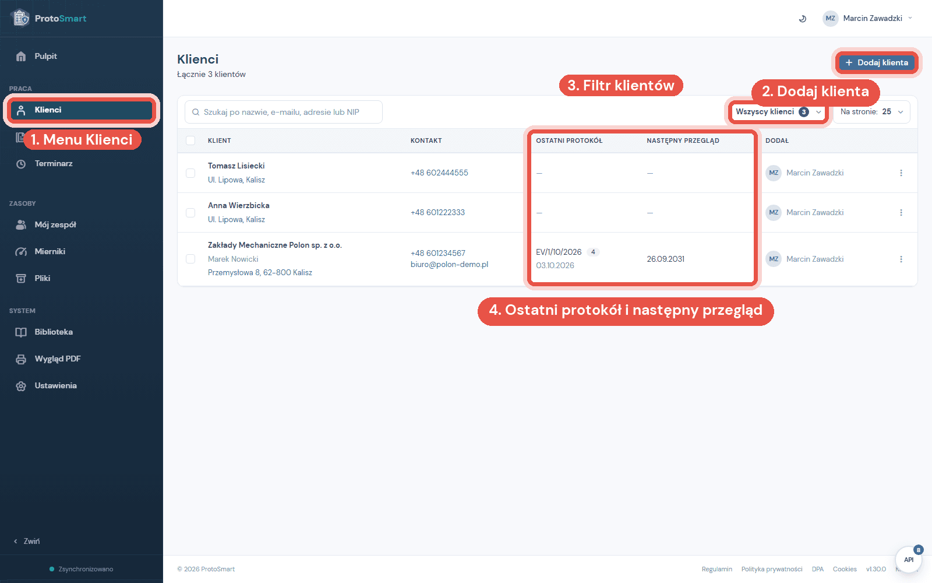Open Polityka prywatności footer link
The height and width of the screenshot is (583, 932).
tap(772, 570)
